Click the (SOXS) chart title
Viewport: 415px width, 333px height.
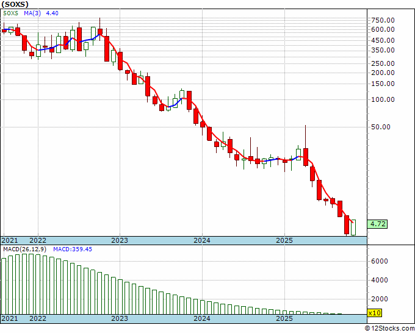point(15,4)
